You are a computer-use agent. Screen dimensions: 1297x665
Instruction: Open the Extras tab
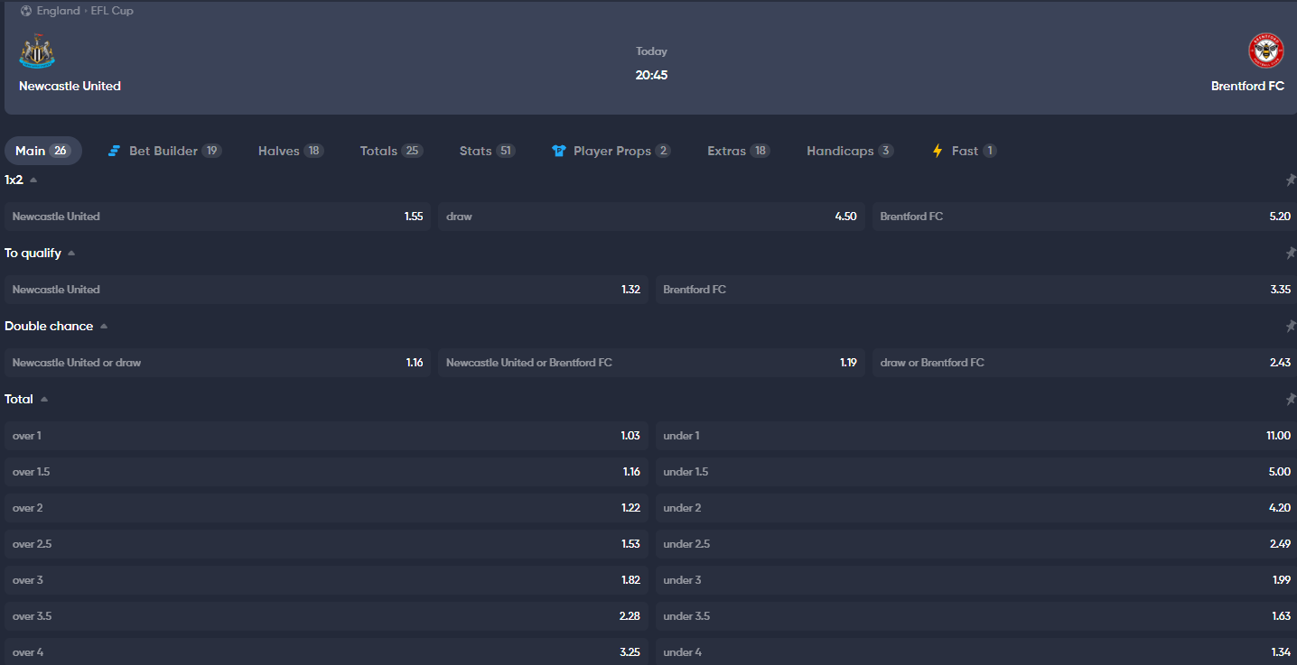(739, 151)
